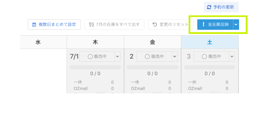258x116 pixels.
Task: Click the calendar icon in 複数日まとめて設定
Action: coord(34,25)
